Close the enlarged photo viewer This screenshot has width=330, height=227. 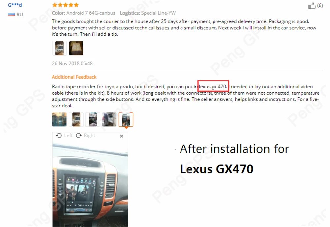(122, 136)
